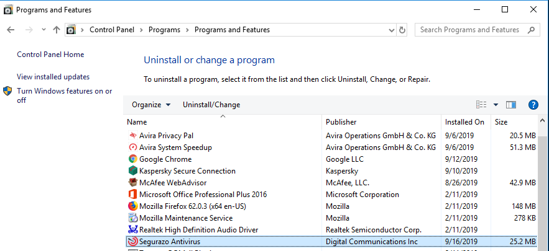Click the Kaspersky Secure Connection icon
This screenshot has height=251, width=549.
pos(132,170)
